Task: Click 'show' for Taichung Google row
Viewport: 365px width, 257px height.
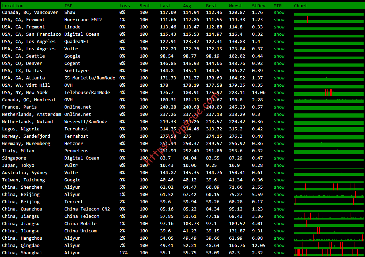Action: [x=279, y=180]
